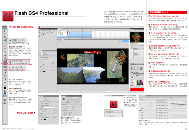The height and width of the screenshot is (130, 189).
Task: Open the Library document name dropdown
Action: pyautogui.click(x=135, y=31)
